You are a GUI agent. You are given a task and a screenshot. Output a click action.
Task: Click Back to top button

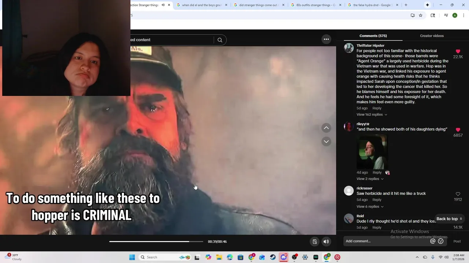449,219
